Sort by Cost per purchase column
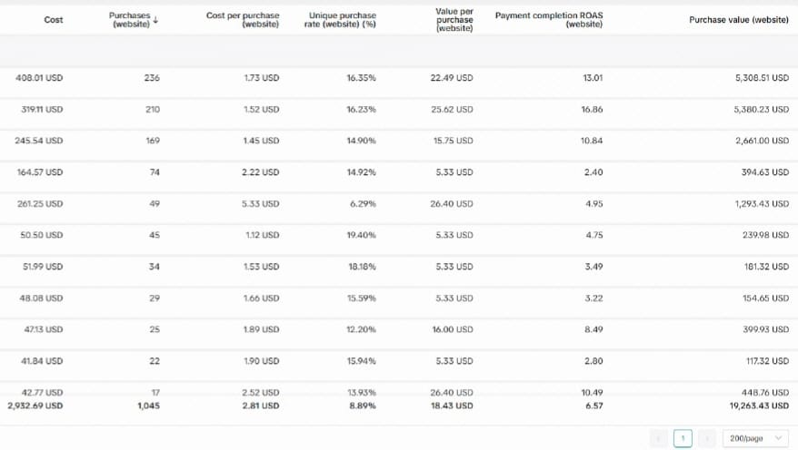 243,19
